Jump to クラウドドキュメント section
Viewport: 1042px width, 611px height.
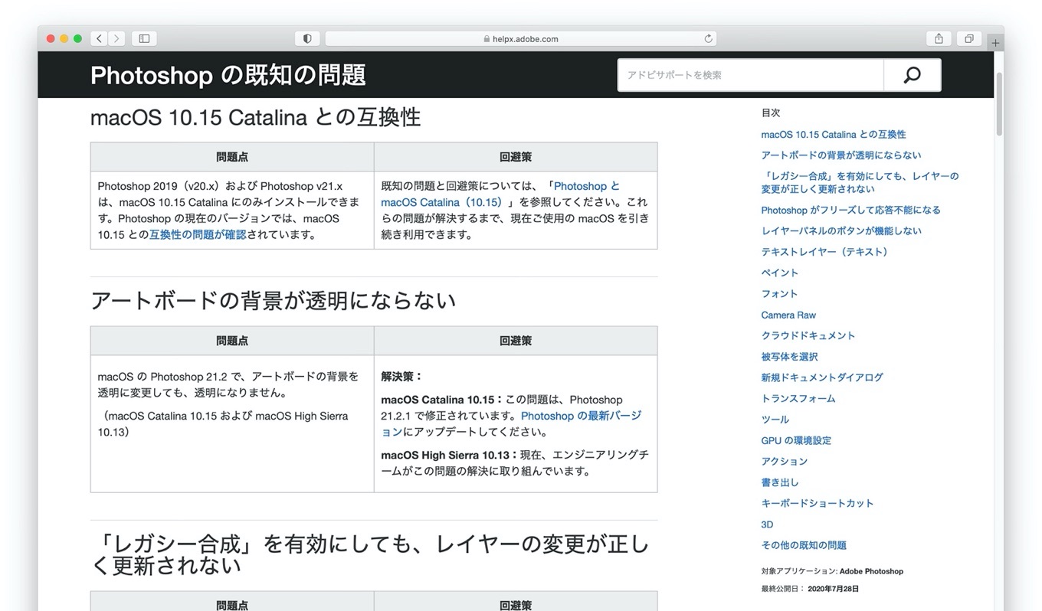pos(808,335)
